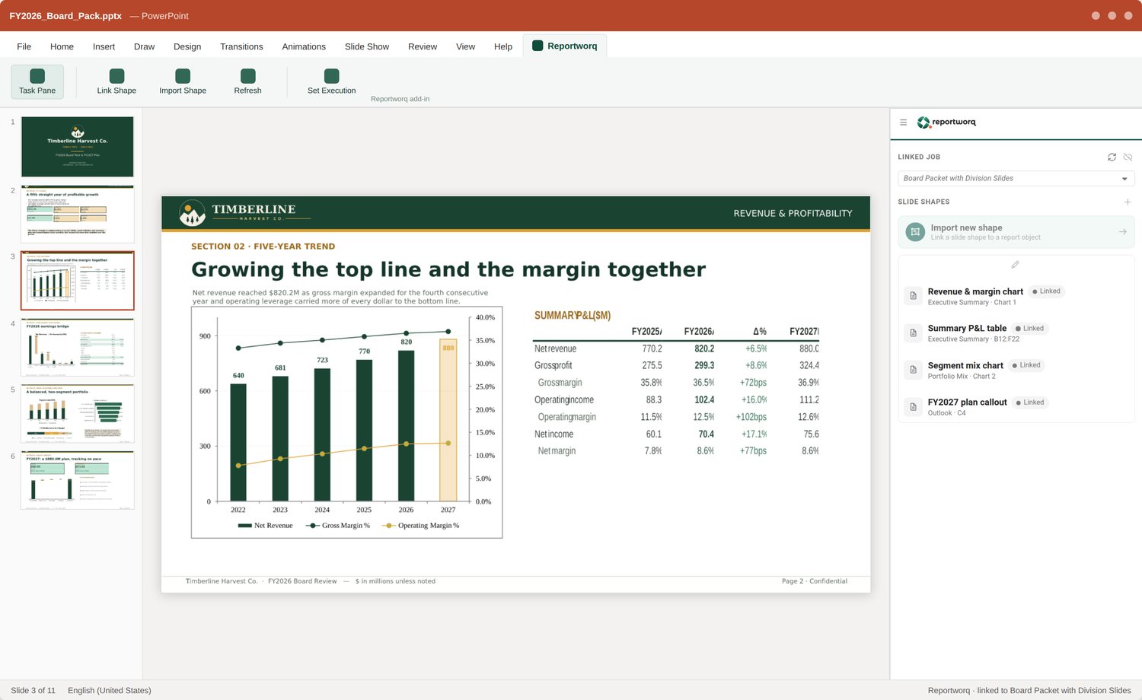This screenshot has height=700, width=1142.
Task: Click document icon for Revenue & margin chart
Action: pyautogui.click(x=913, y=296)
